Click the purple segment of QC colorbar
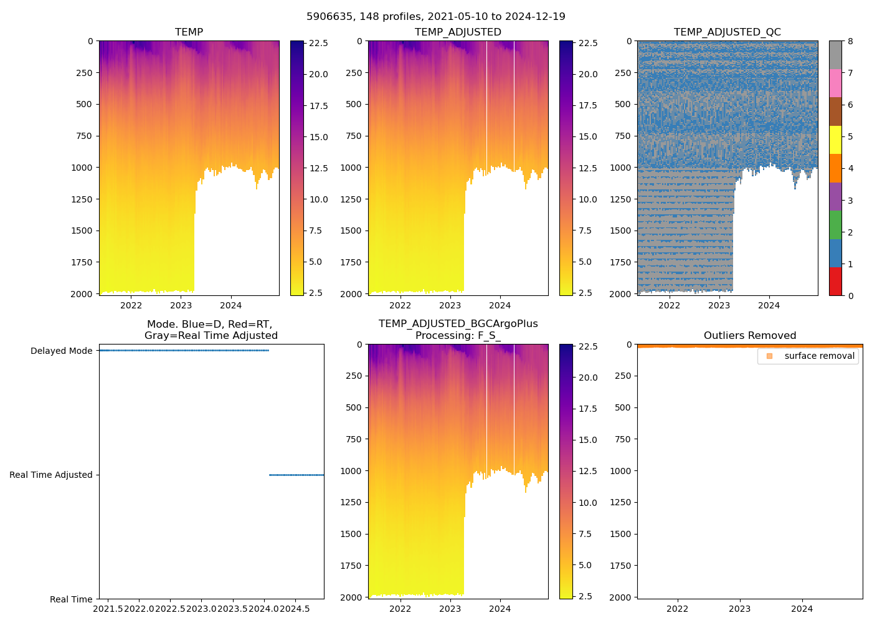Image resolution: width=872 pixels, height=623 pixels. tap(835, 197)
